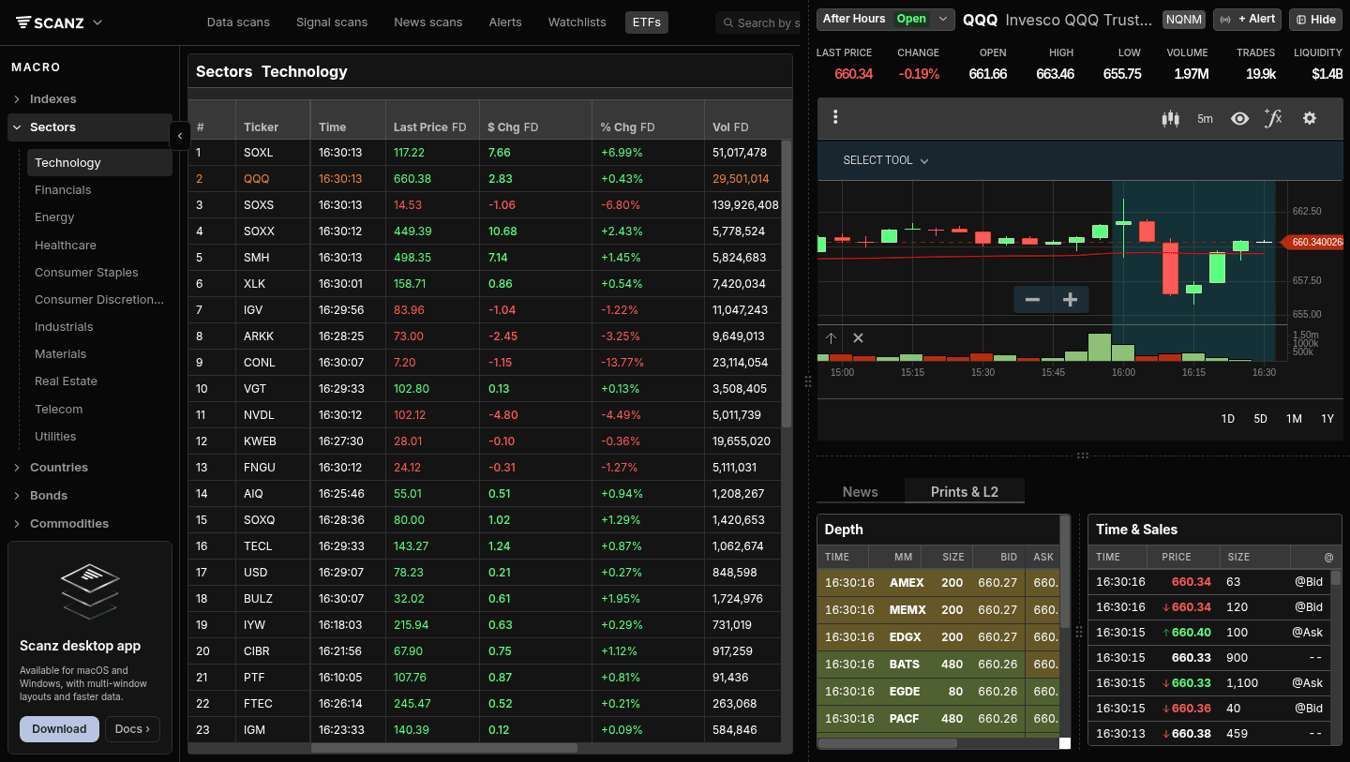
Task: Open the Signal scans menu
Action: (x=332, y=22)
